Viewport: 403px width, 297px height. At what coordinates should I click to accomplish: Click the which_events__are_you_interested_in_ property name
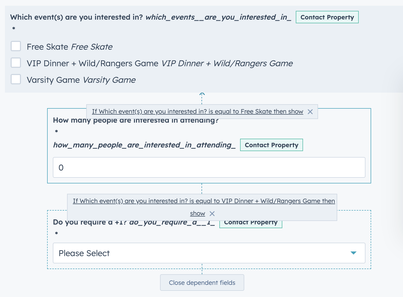click(x=218, y=17)
